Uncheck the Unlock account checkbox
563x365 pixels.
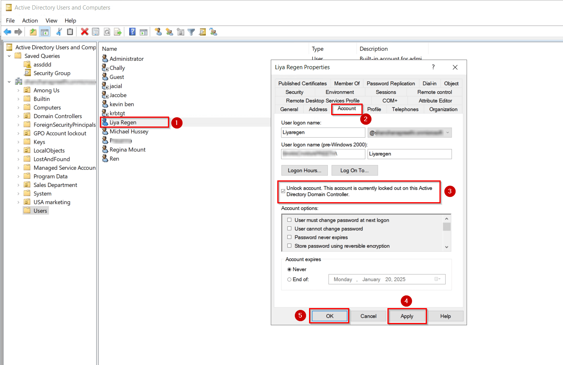[283, 190]
